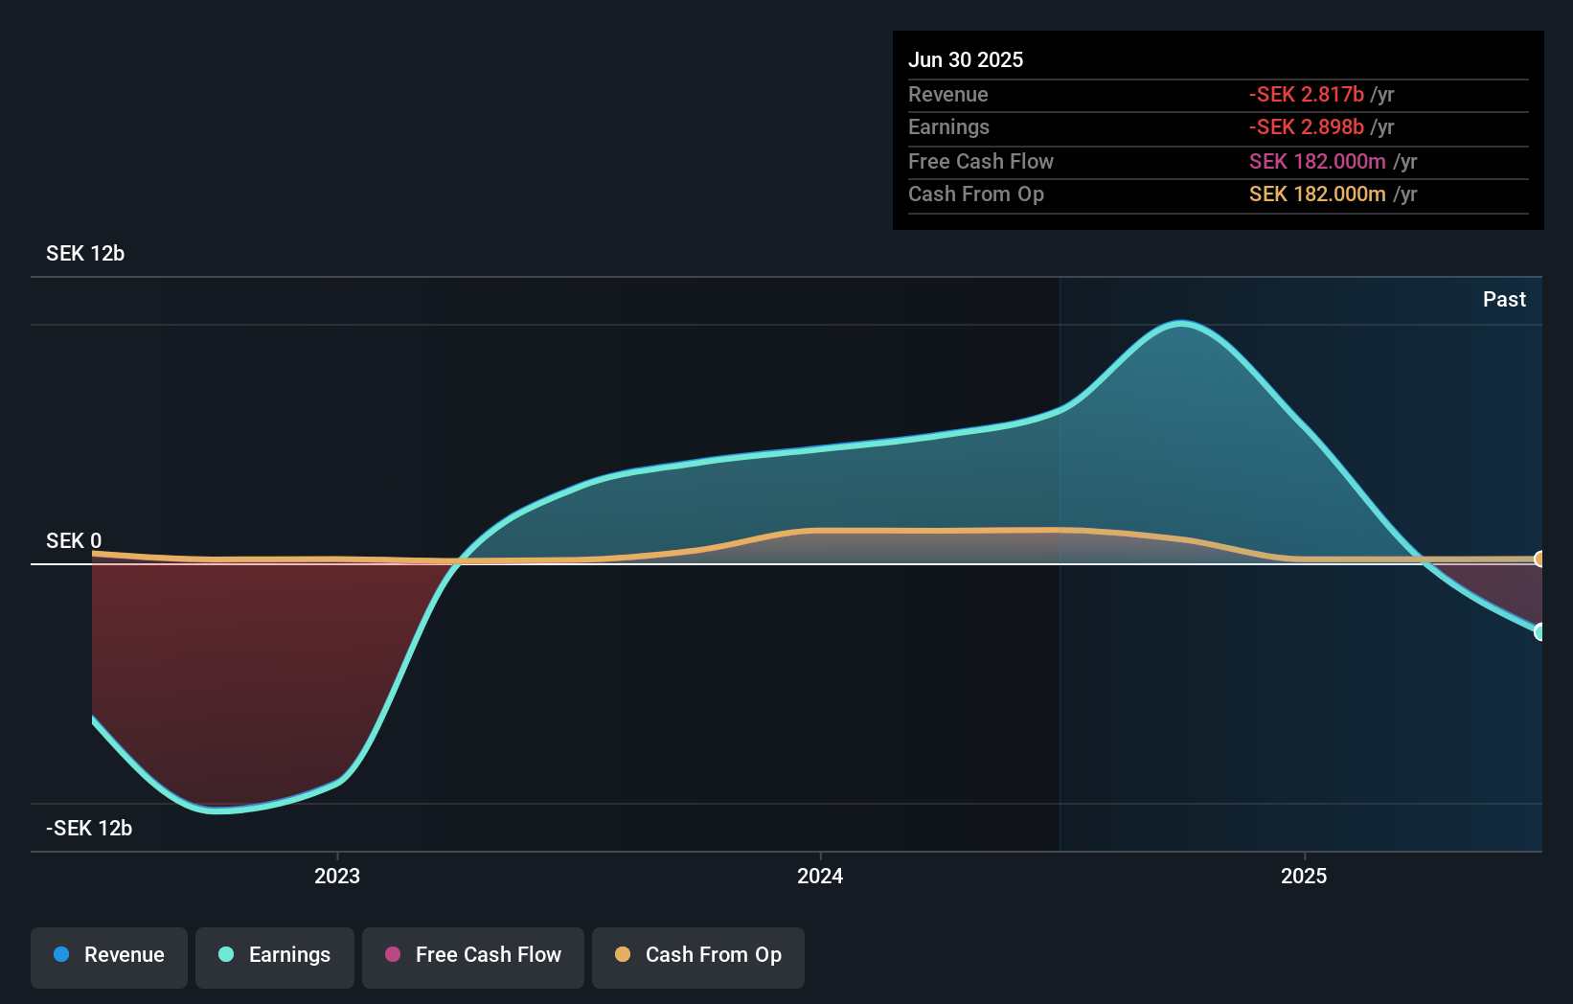Click the SEK 0 axis label
The width and height of the screenshot is (1573, 1004).
[74, 541]
